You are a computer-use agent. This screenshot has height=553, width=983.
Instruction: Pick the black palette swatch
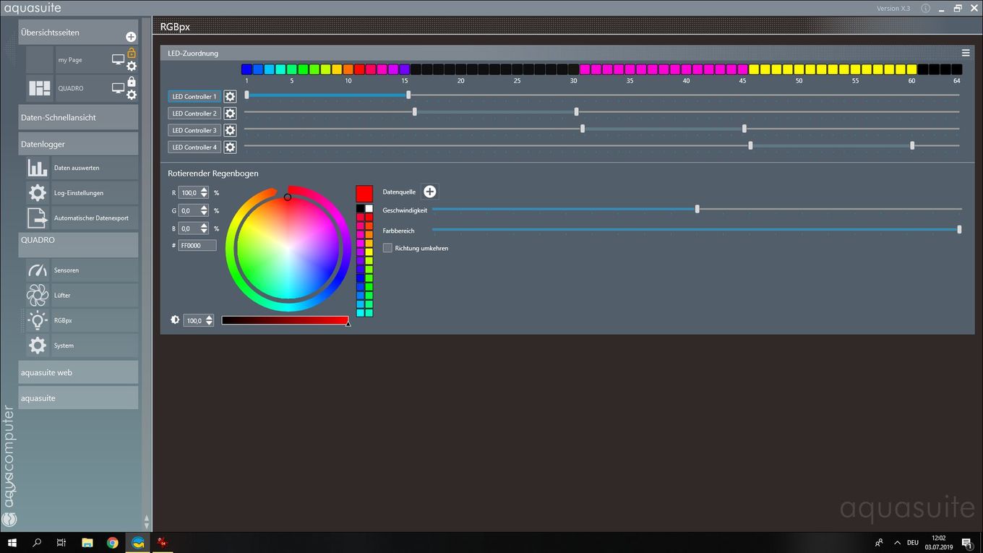[360, 208]
